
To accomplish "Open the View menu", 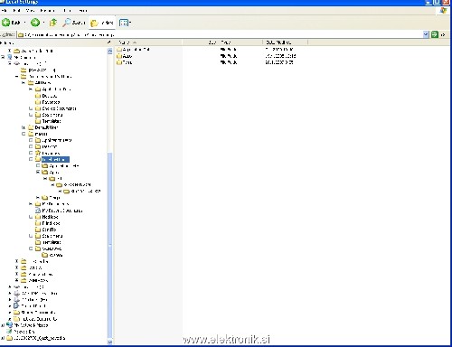I will click(30, 11).
